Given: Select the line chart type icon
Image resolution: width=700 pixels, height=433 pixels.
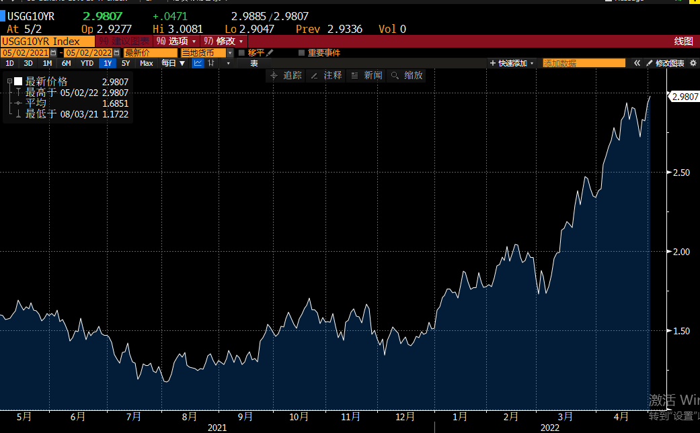Looking at the screenshot, I should tap(198, 63).
